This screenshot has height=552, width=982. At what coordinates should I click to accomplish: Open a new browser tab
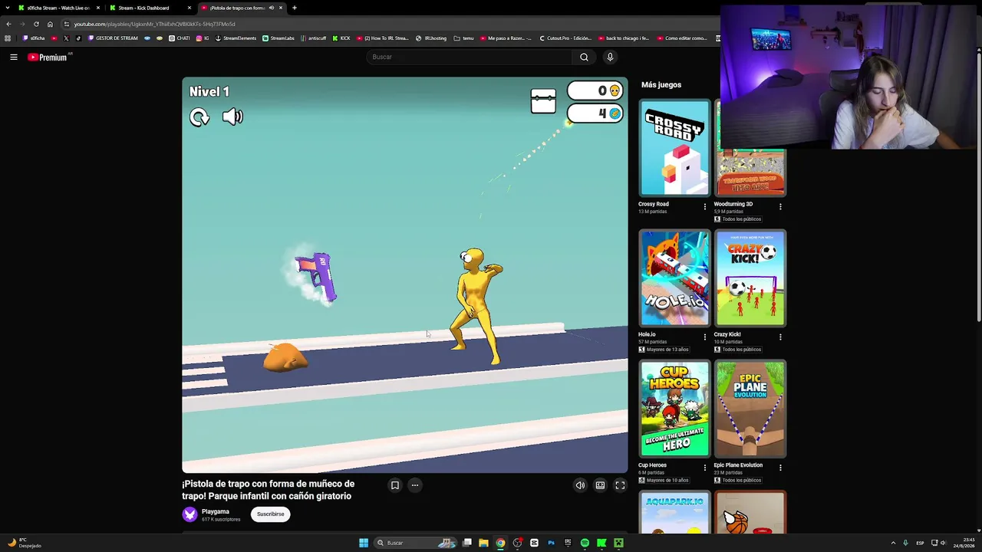point(295,8)
